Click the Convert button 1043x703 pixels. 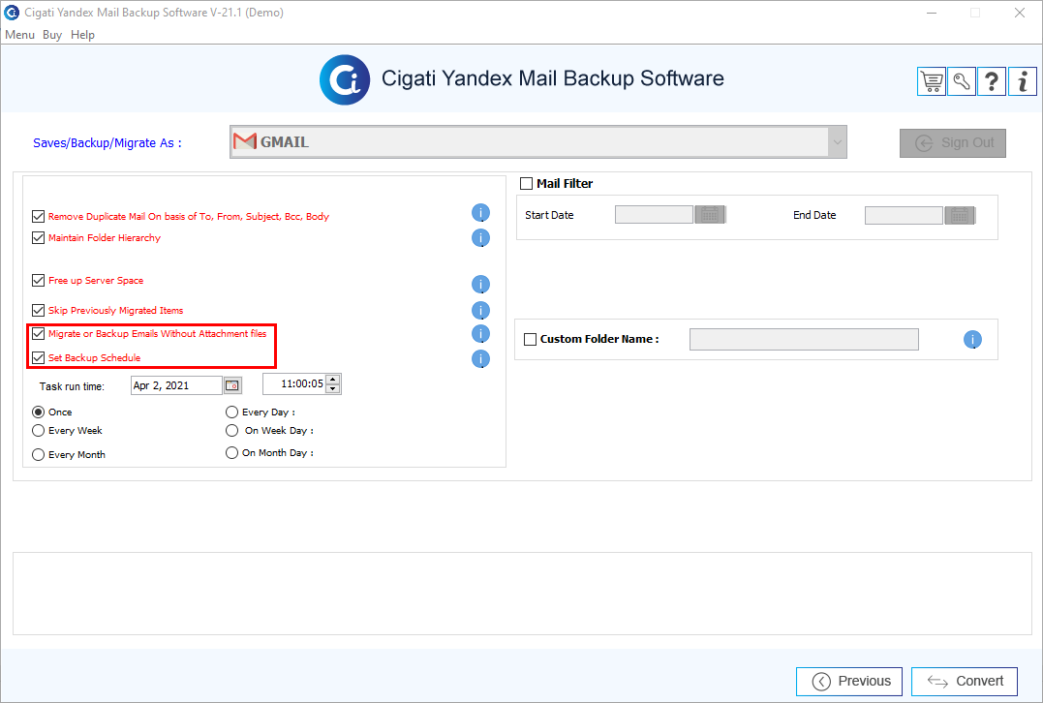tap(965, 681)
